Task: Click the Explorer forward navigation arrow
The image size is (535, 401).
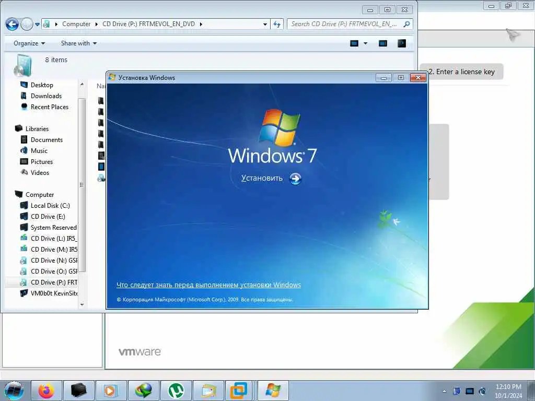Action: pos(27,24)
